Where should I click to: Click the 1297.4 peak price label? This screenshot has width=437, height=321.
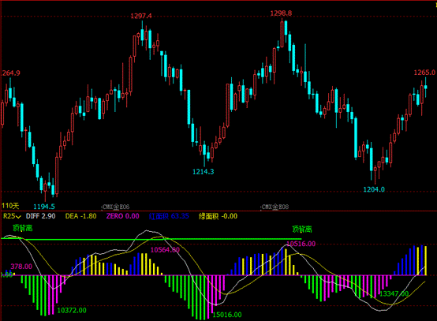tap(141, 16)
